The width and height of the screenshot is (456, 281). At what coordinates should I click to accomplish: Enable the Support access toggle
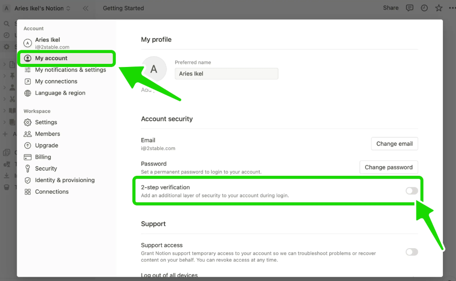pyautogui.click(x=412, y=252)
